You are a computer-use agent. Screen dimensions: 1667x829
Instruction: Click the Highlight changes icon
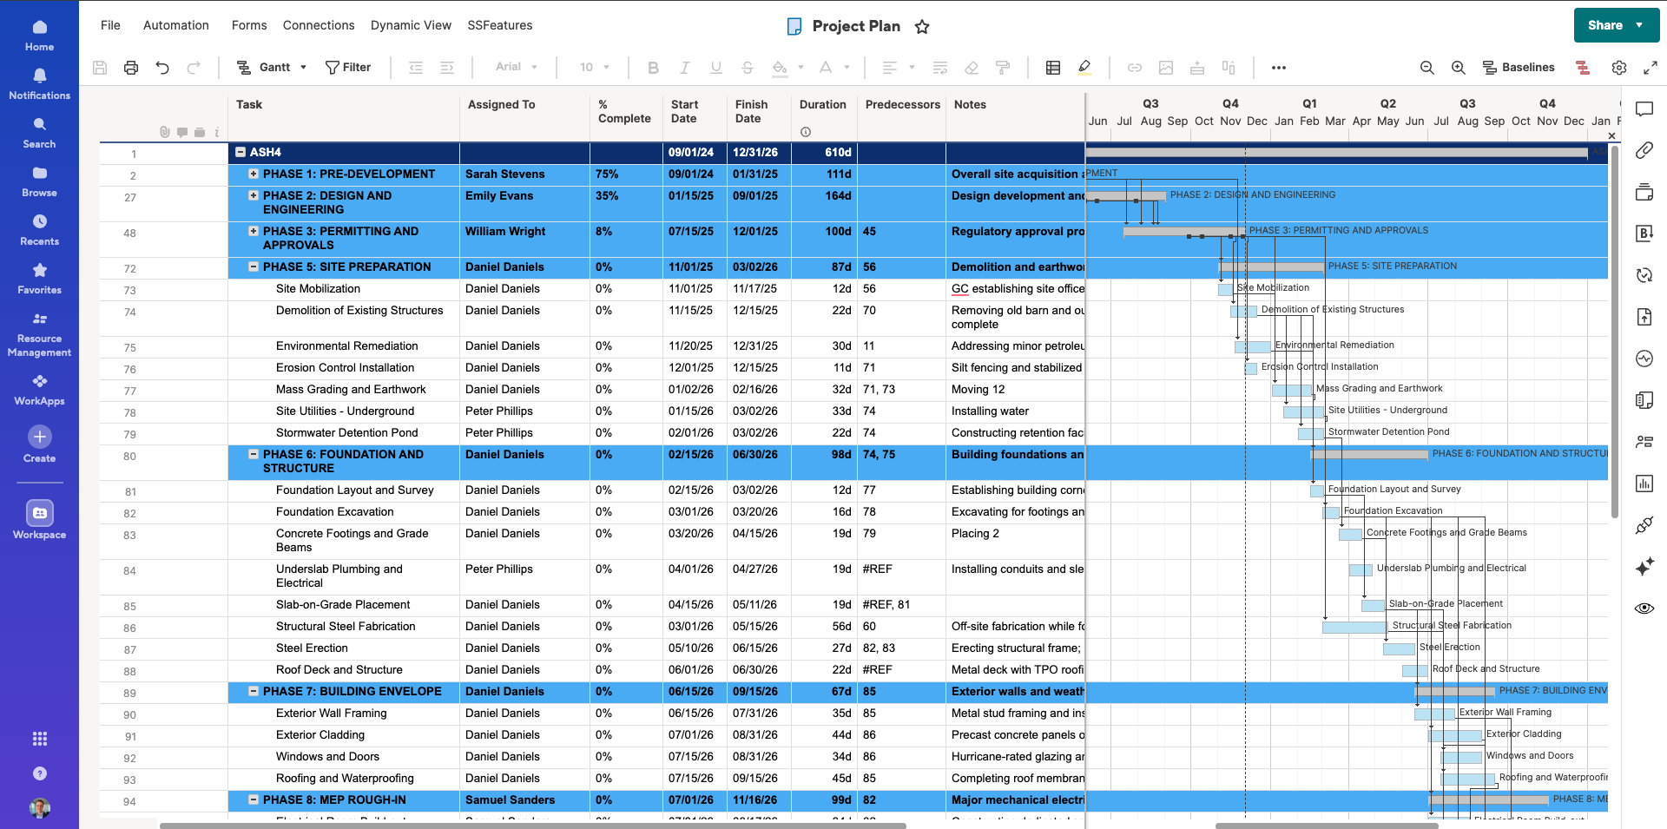click(1084, 68)
